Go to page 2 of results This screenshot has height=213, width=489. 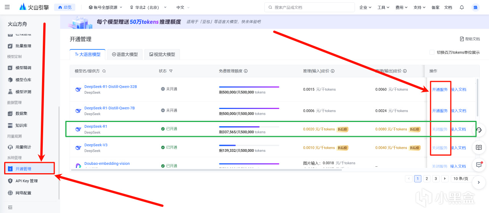pos(427,179)
